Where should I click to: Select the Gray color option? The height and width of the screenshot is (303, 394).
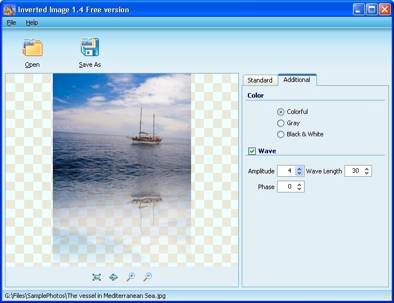280,123
